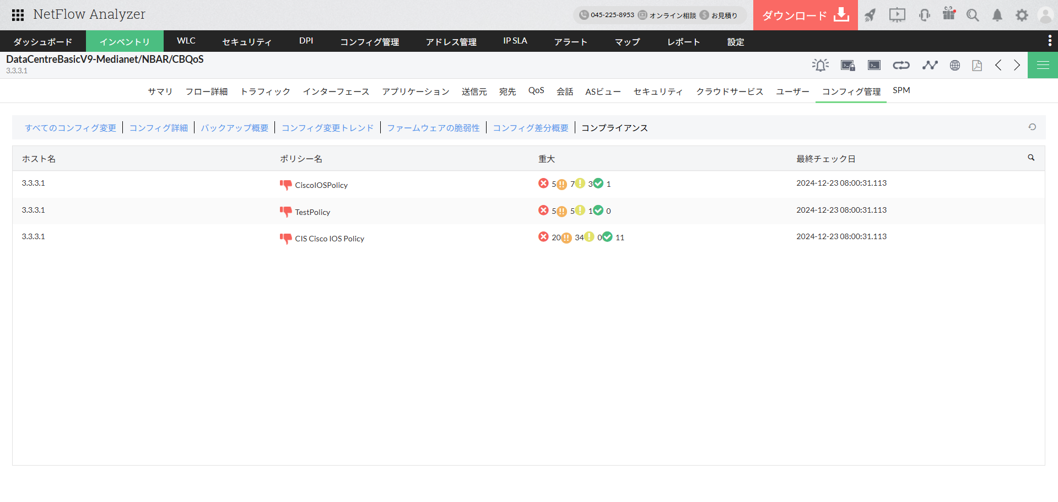
Task: Open the セキュリティ main menu
Action: (247, 41)
